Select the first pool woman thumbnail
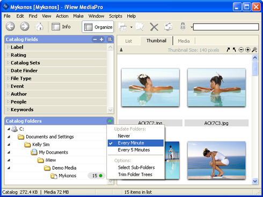This screenshot has height=197, width=263. [x=150, y=88]
